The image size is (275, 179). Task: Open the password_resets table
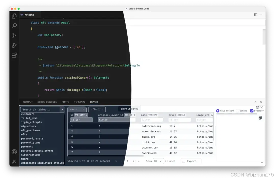point(32,138)
